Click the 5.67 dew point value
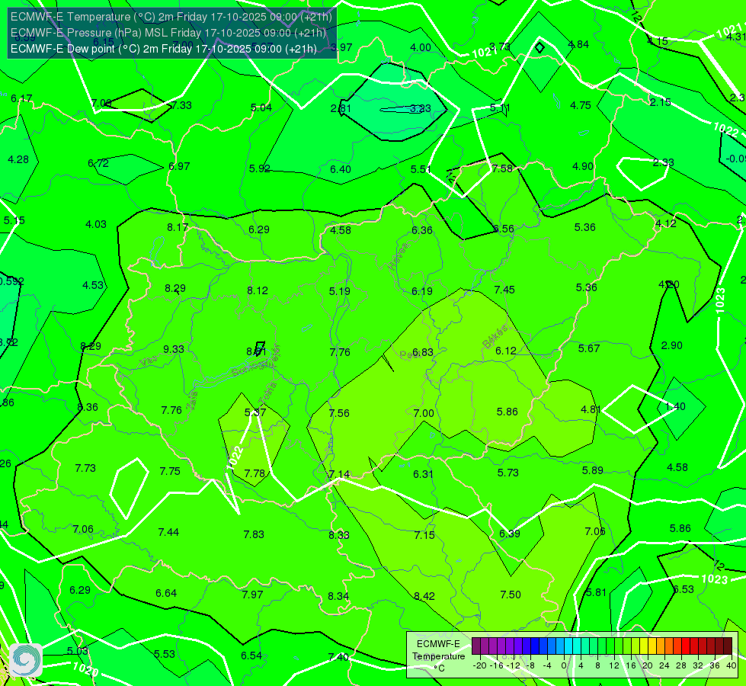The image size is (746, 686). (x=589, y=348)
